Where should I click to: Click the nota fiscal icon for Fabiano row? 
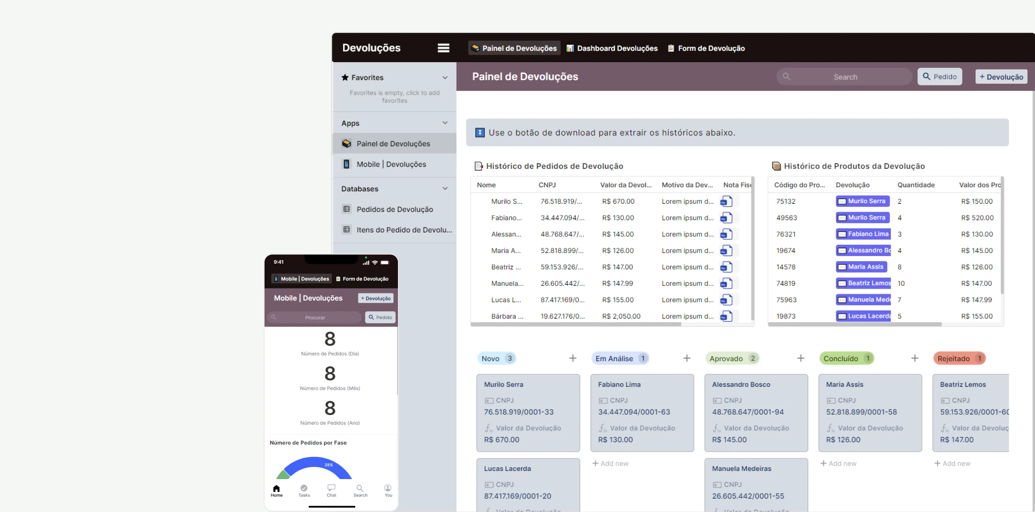[727, 217]
